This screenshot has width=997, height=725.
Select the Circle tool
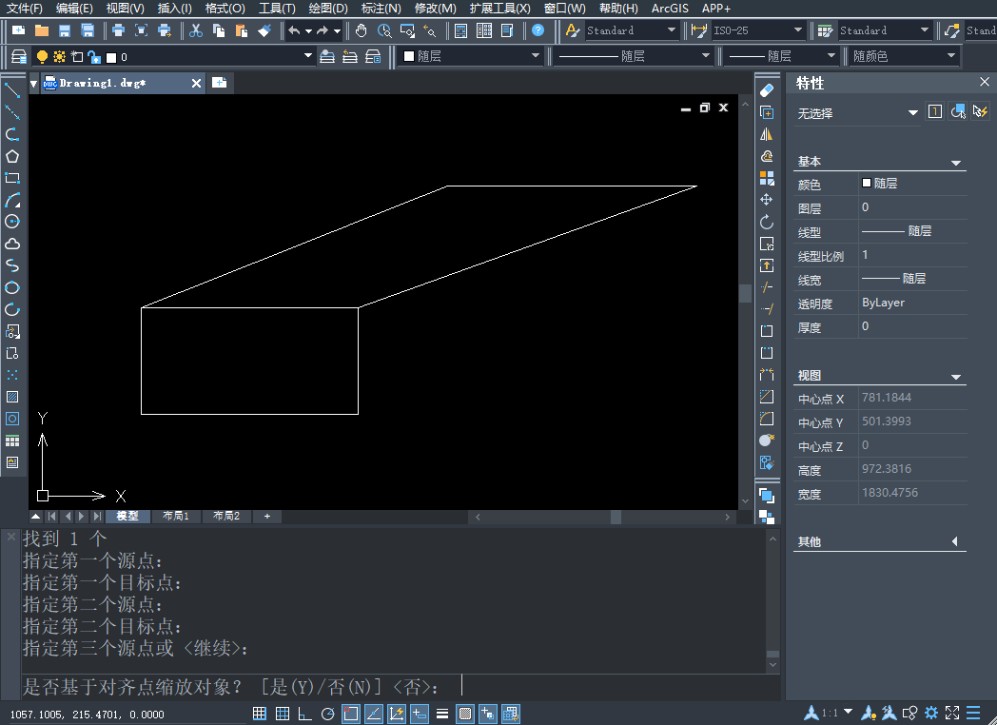click(x=12, y=222)
